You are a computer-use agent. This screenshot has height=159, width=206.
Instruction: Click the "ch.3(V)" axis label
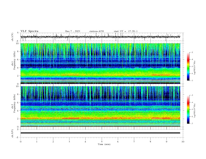click(12, 133)
